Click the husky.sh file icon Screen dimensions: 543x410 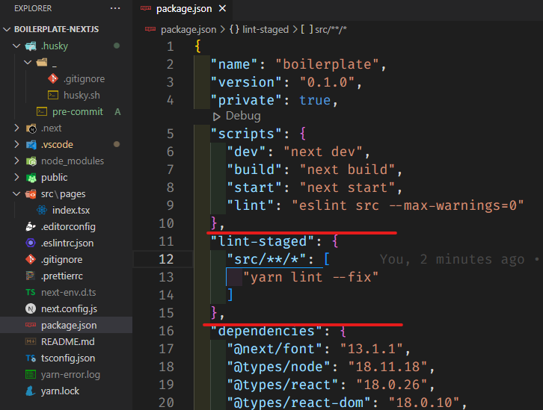pyautogui.click(x=52, y=95)
